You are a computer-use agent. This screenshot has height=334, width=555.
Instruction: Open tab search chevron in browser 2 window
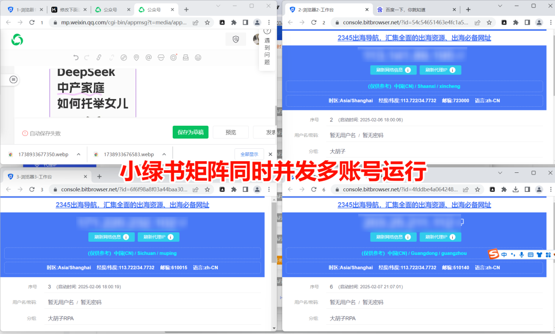pos(500,6)
